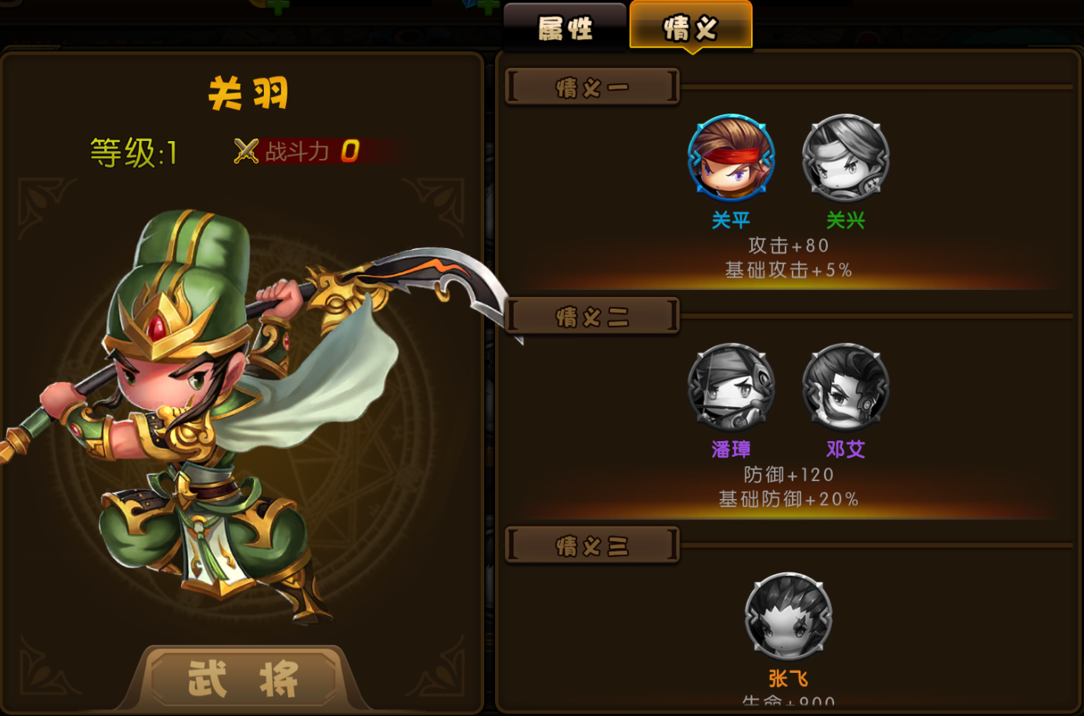
Task: Tap the 邓艾 hero portrait
Action: coord(845,387)
